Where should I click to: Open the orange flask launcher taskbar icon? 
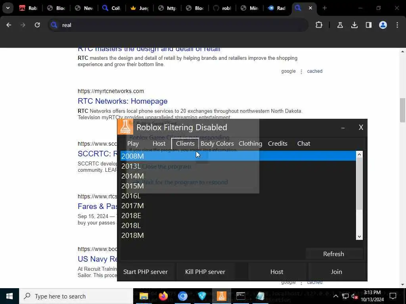221,296
